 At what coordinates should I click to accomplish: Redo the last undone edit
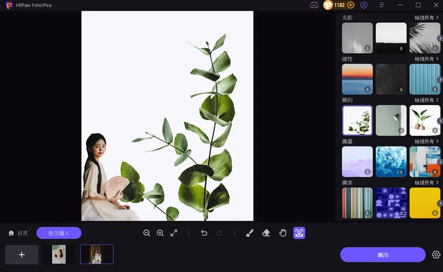(219, 233)
